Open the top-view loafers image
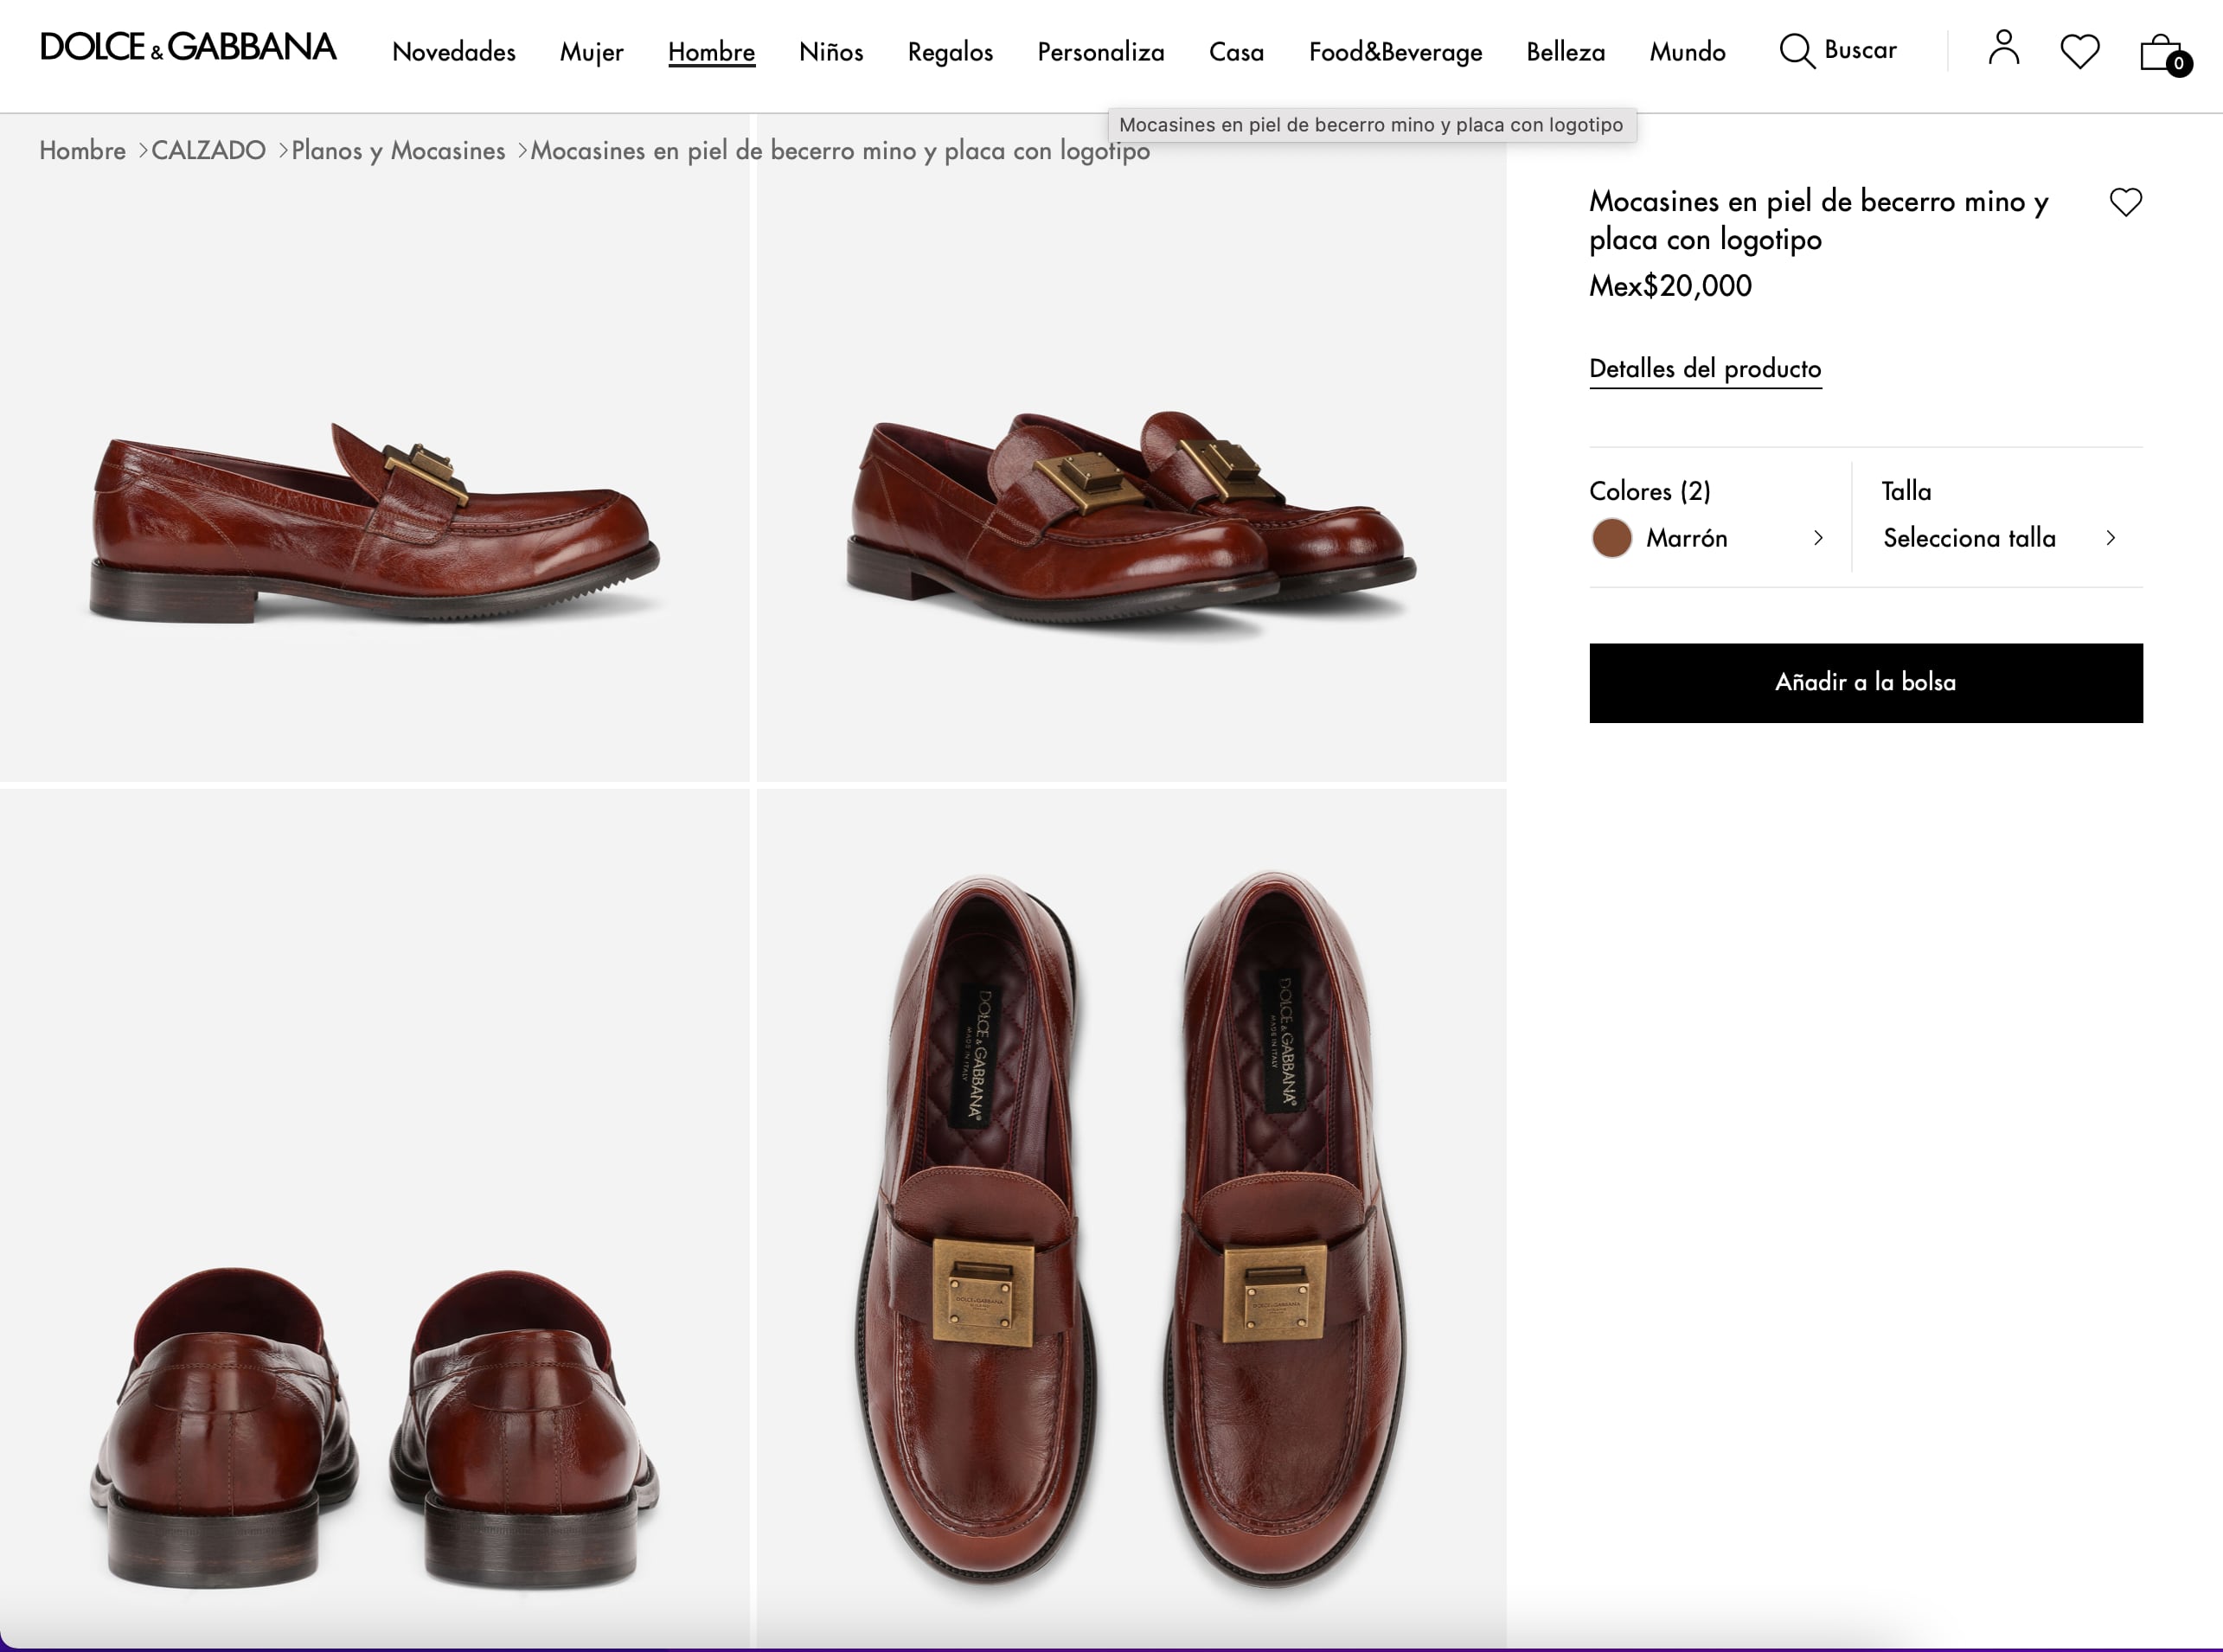 (1131, 1220)
